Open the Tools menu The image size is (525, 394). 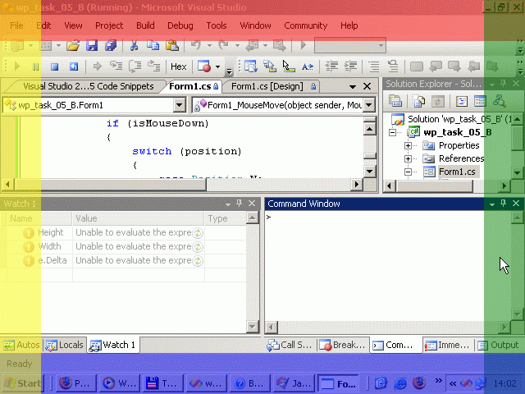click(217, 25)
